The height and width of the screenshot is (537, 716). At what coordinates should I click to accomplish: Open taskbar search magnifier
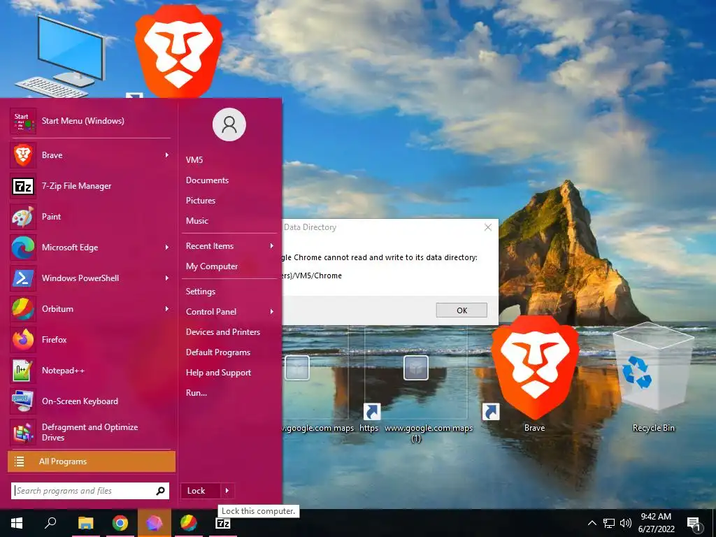50,523
